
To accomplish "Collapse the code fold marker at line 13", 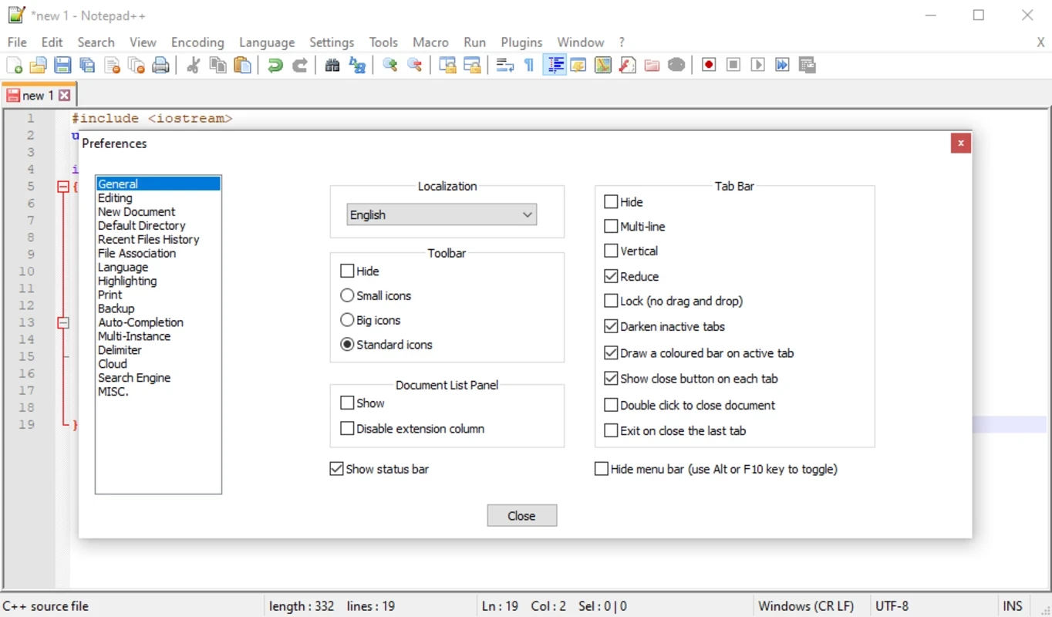I will pyautogui.click(x=63, y=323).
